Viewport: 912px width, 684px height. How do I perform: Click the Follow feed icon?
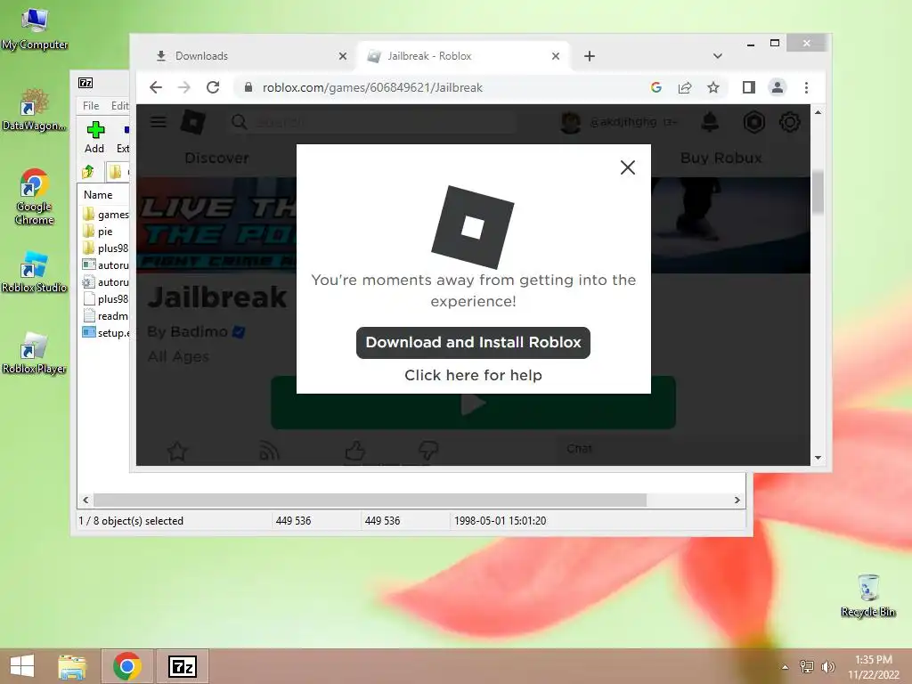(269, 452)
